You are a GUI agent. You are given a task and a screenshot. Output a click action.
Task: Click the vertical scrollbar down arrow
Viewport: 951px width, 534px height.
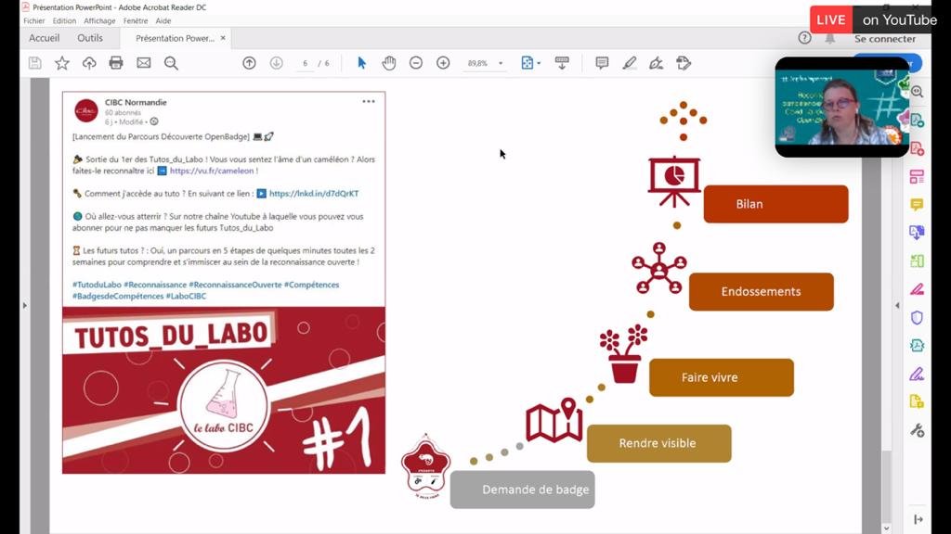886,528
